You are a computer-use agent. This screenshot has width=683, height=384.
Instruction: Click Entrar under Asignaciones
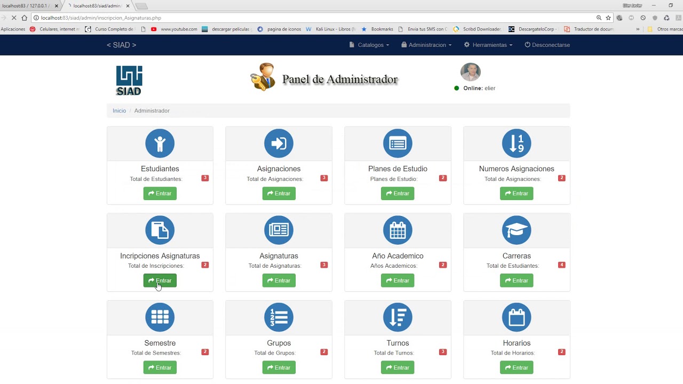click(x=279, y=193)
